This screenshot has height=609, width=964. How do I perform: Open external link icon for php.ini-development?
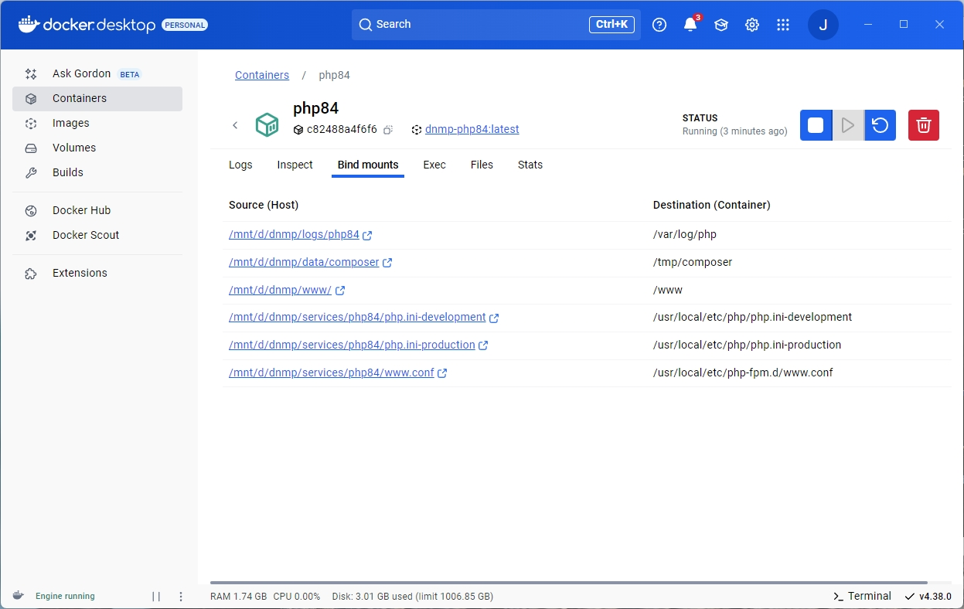[x=494, y=318]
